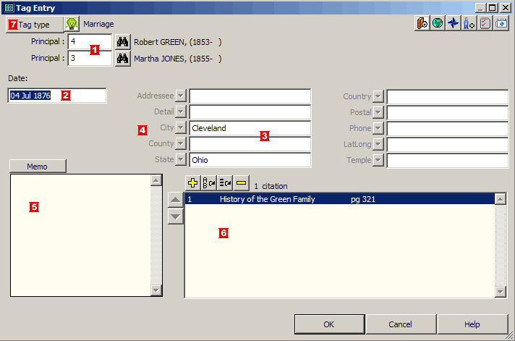Click memo scrollbar up arrow

[x=156, y=180]
